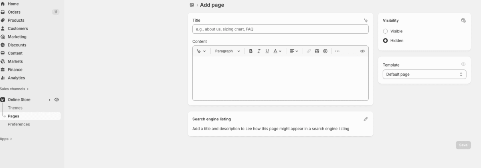This screenshot has height=168, width=481.
Task: Select the Visible radio option
Action: 386,31
